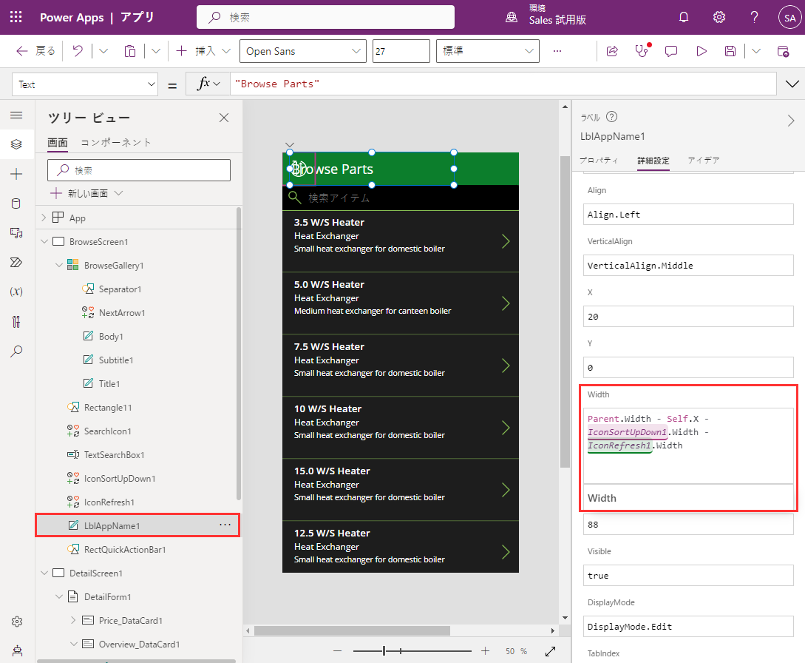Preview the app with play icon

point(702,51)
